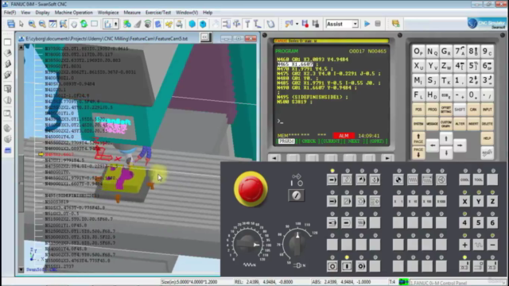Toggle the x1000 increment button
Image resolution: width=509 pixels, height=286 pixels.
point(441,201)
